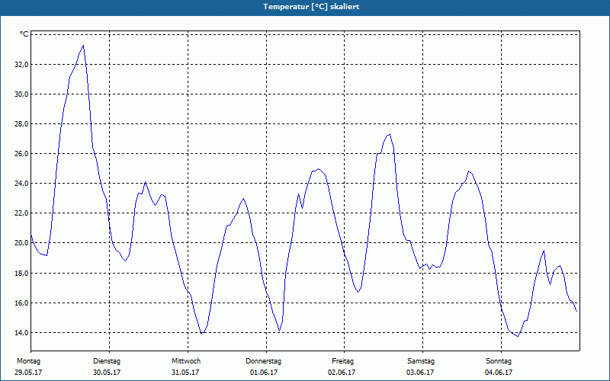Click the Sonntag day label
Screen dimensions: 610x381
click(x=499, y=361)
